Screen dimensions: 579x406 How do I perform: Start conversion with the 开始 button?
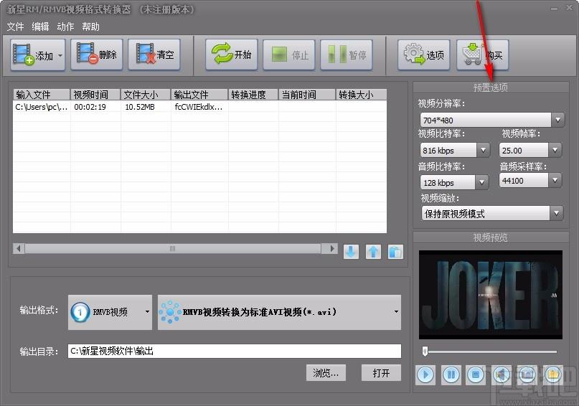click(x=232, y=55)
